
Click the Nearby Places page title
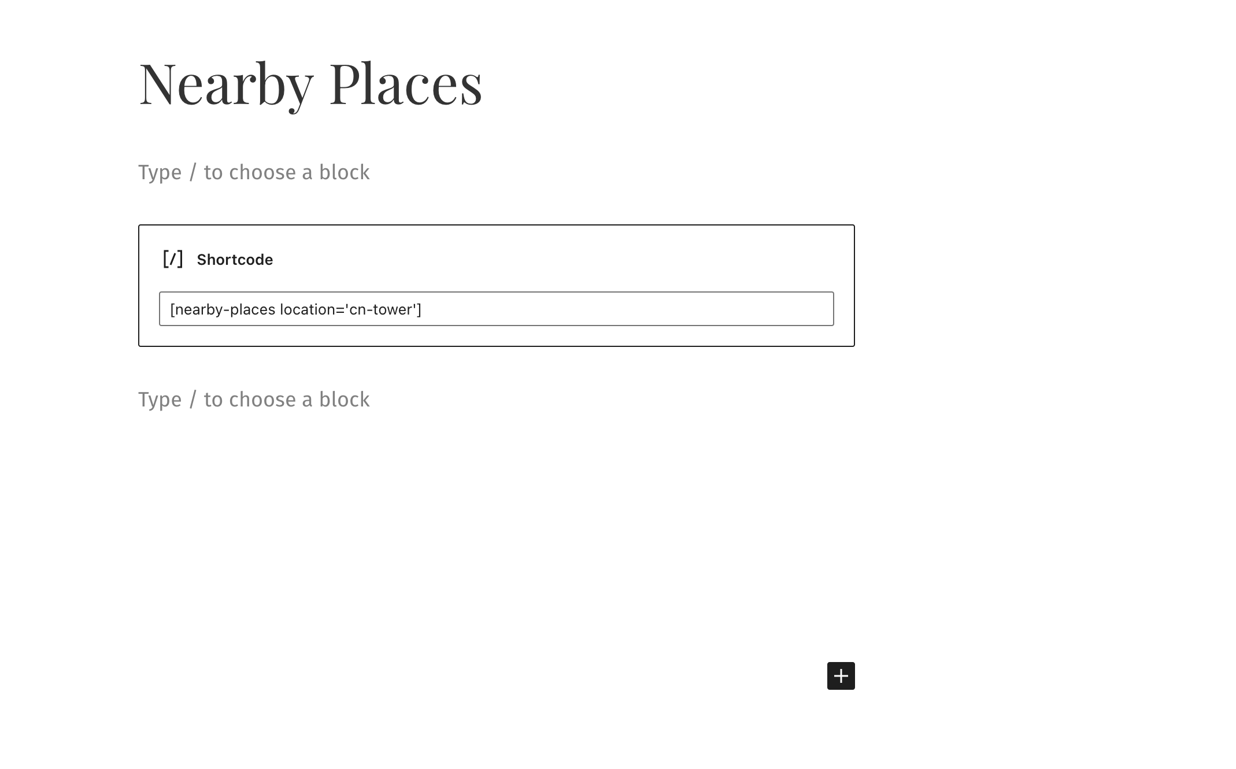[310, 84]
